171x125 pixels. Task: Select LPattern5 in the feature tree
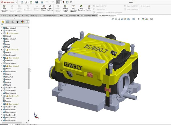click(x=9, y=99)
